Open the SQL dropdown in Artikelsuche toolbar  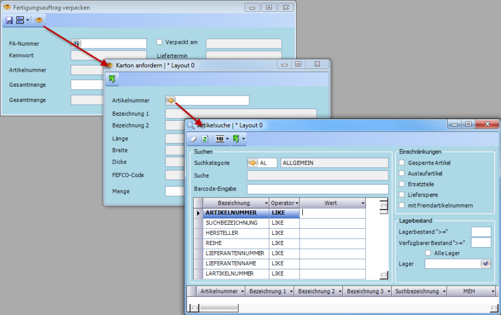[x=222, y=139]
